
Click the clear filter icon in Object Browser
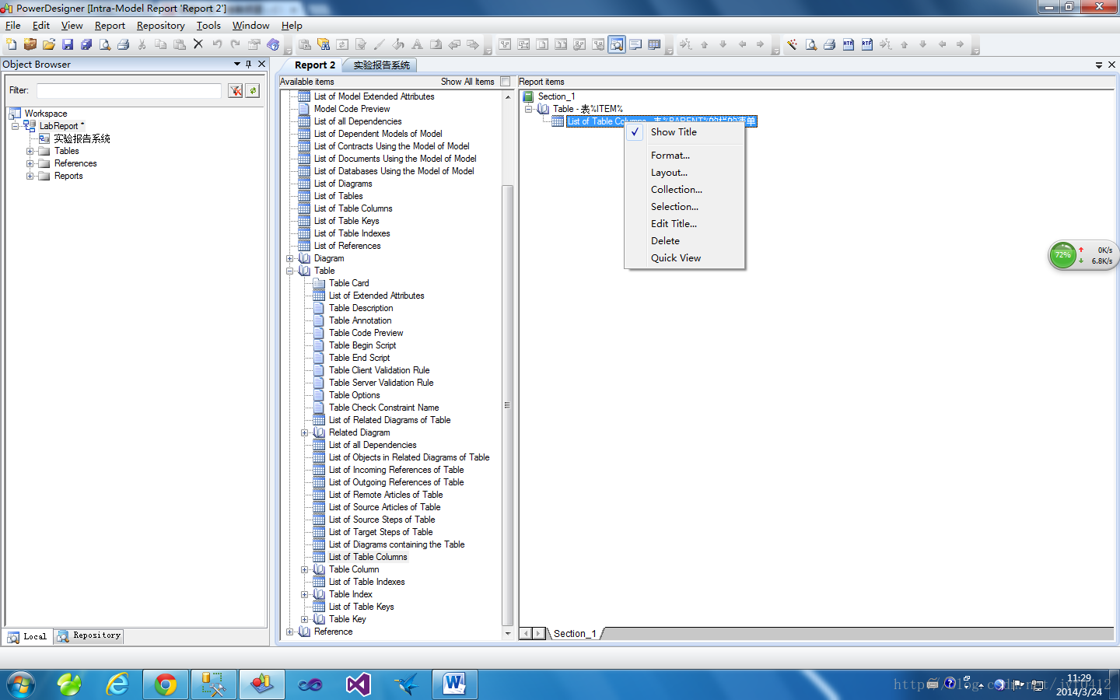click(236, 91)
